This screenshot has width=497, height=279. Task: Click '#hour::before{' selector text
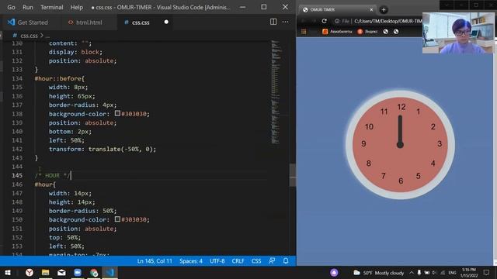click(x=59, y=78)
